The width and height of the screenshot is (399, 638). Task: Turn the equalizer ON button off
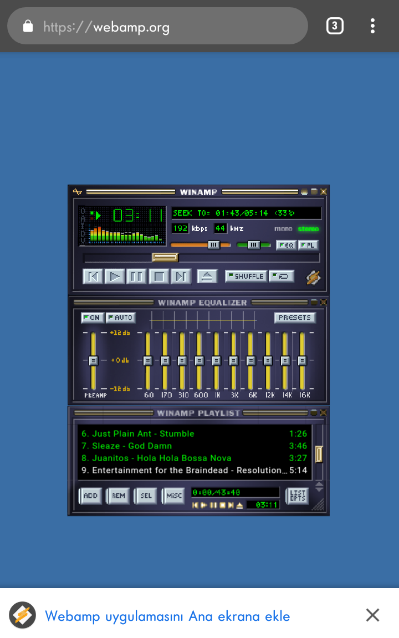[92, 318]
